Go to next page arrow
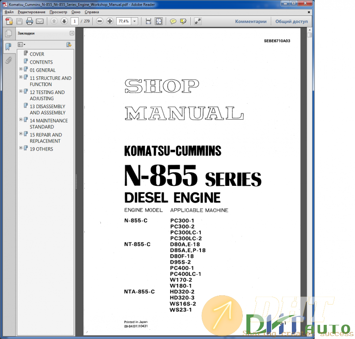The image size is (355, 339). click(x=64, y=21)
